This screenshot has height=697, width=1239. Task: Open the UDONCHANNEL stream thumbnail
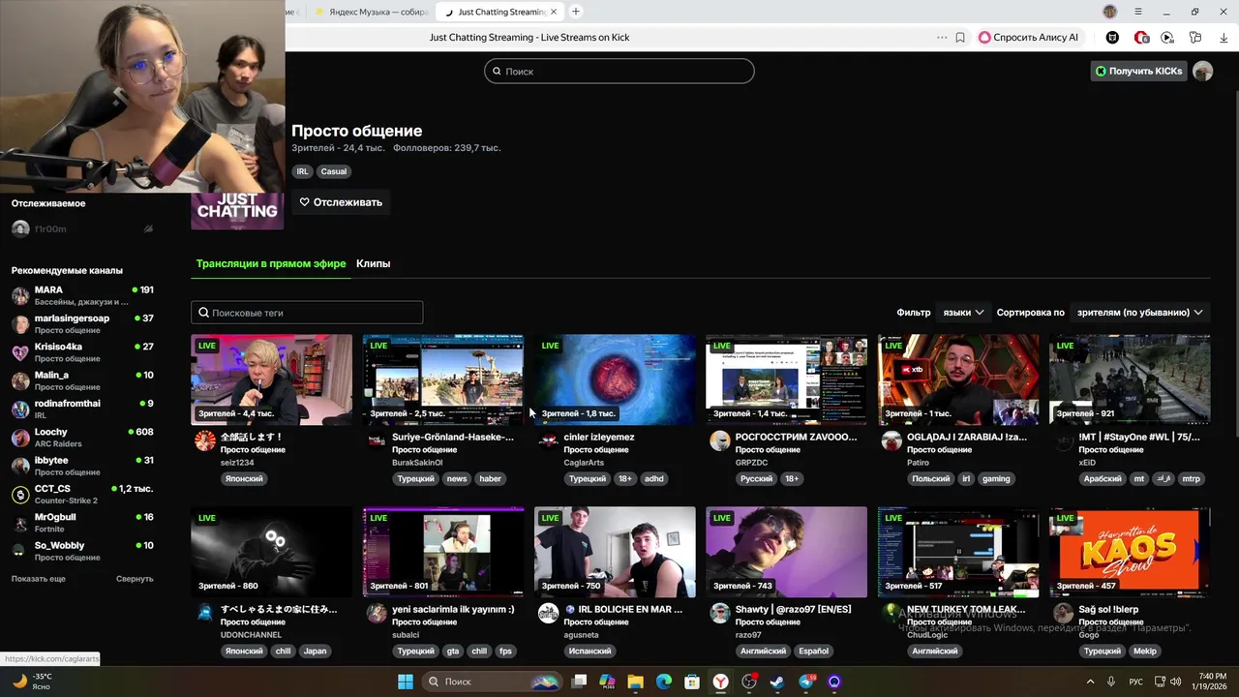point(272,552)
